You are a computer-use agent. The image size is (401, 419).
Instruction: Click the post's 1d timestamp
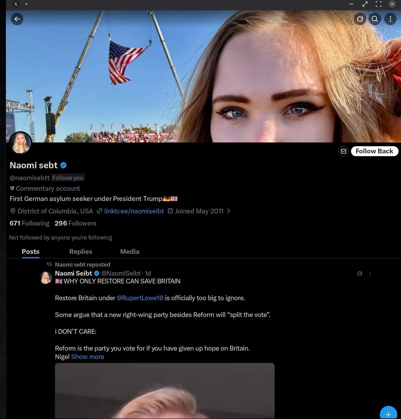click(148, 273)
